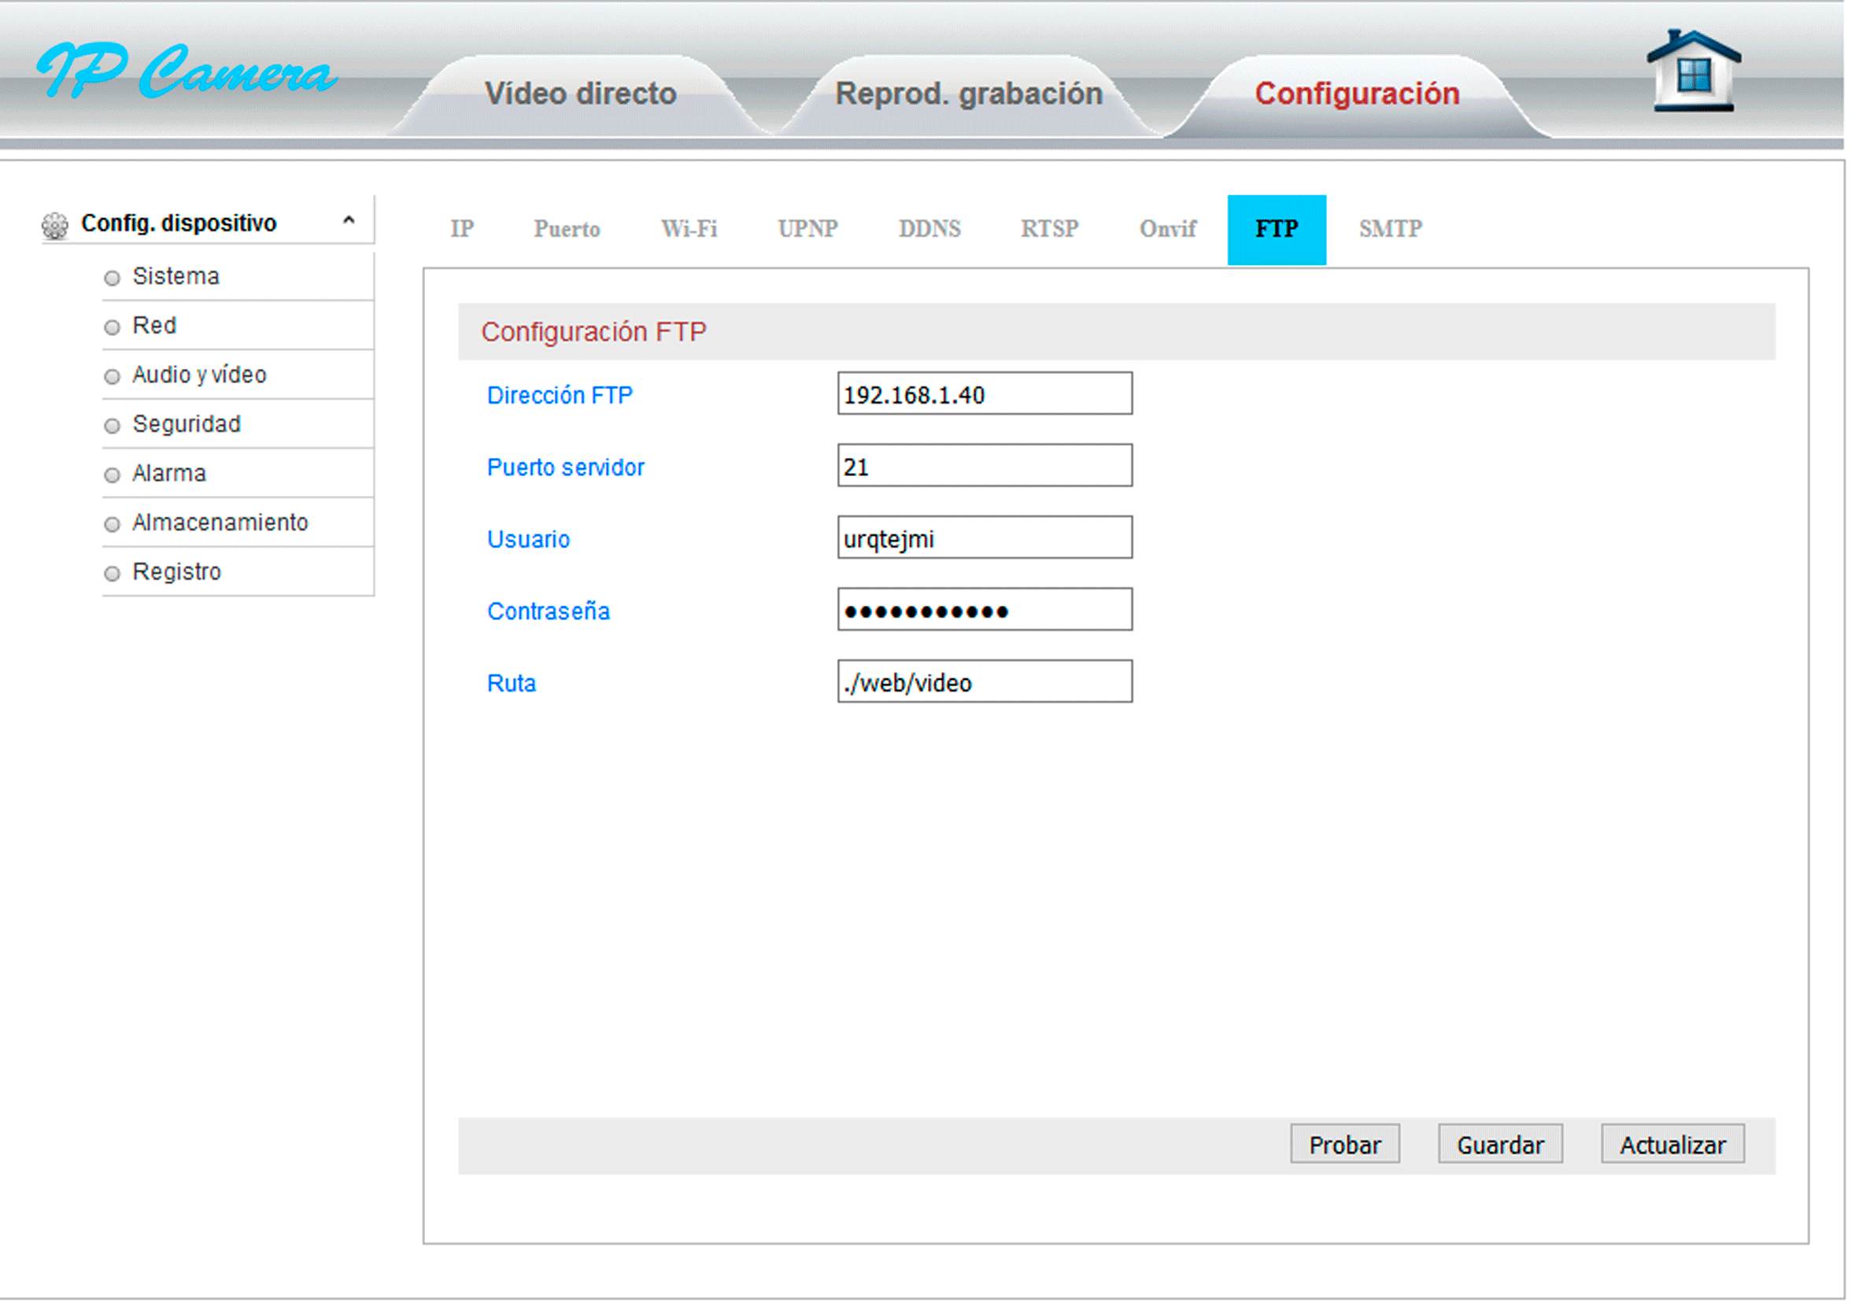The image size is (1859, 1311).
Task: Click the home house icon
Action: 1693,72
